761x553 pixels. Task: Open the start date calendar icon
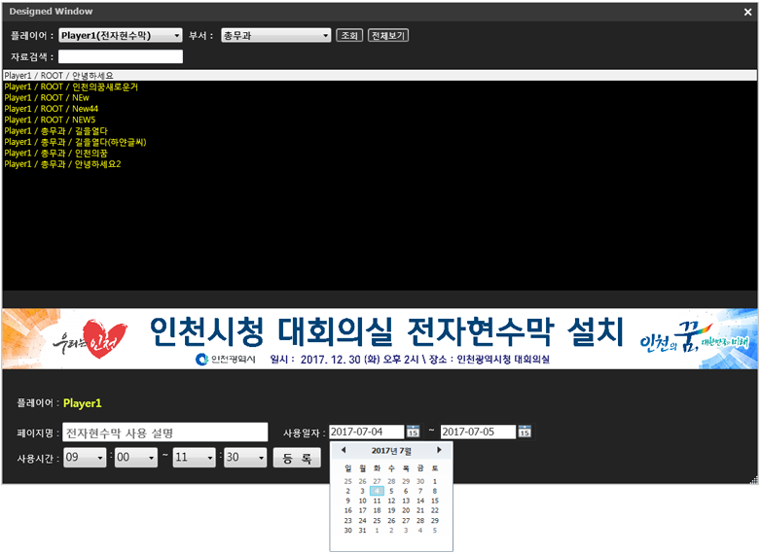[413, 432]
